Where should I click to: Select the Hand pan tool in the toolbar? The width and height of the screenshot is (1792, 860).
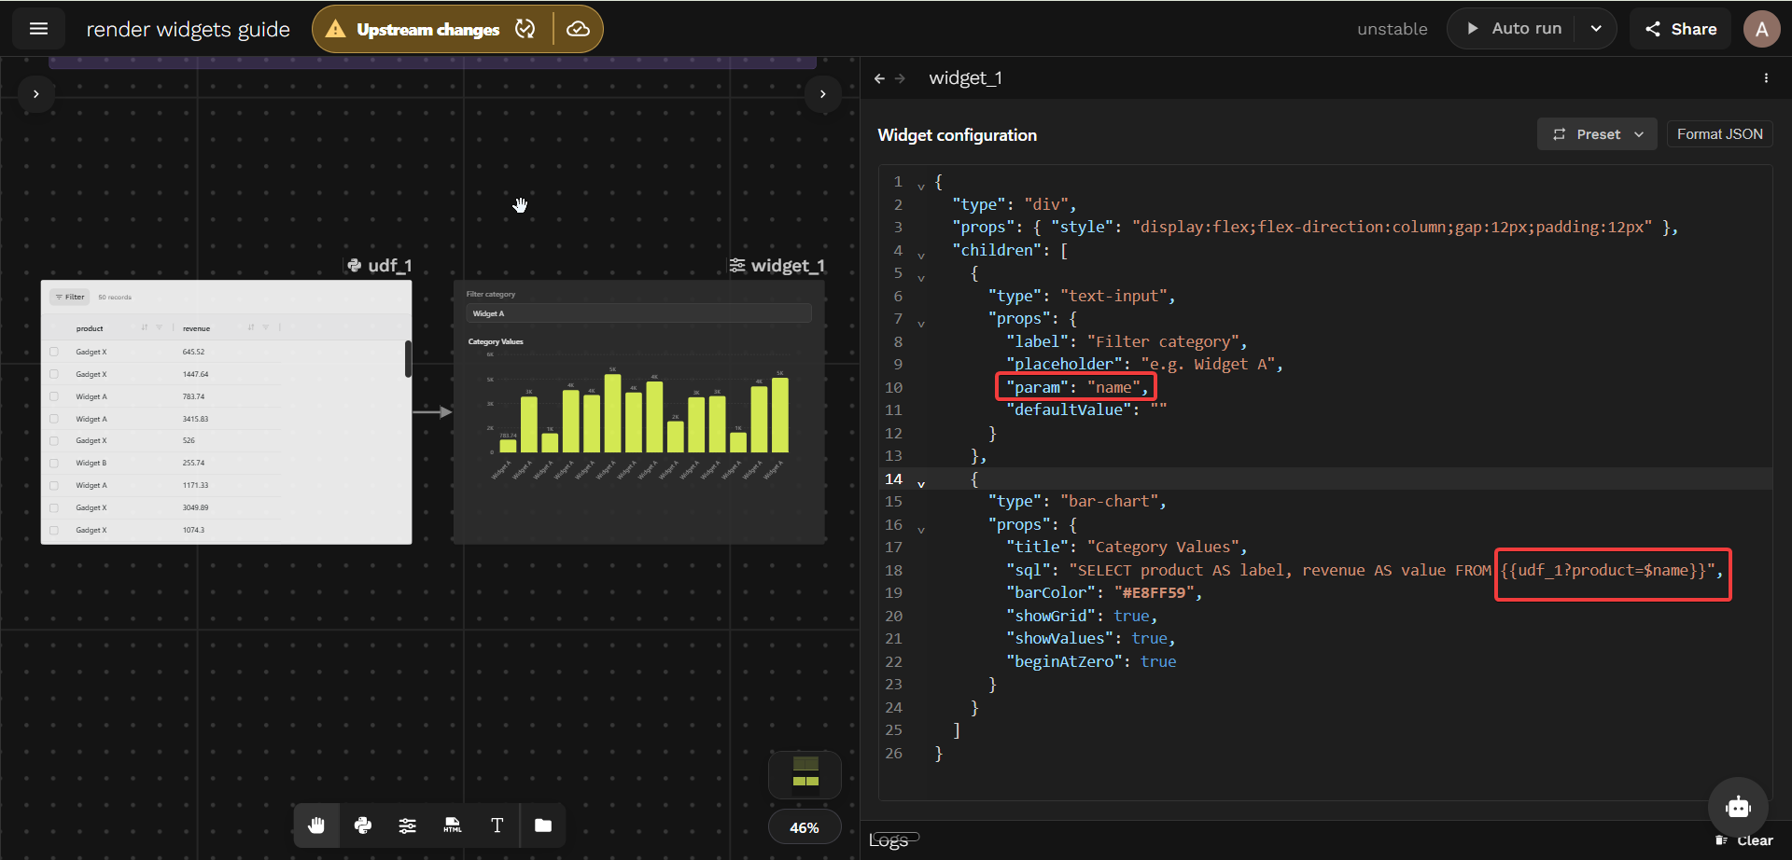tap(316, 825)
